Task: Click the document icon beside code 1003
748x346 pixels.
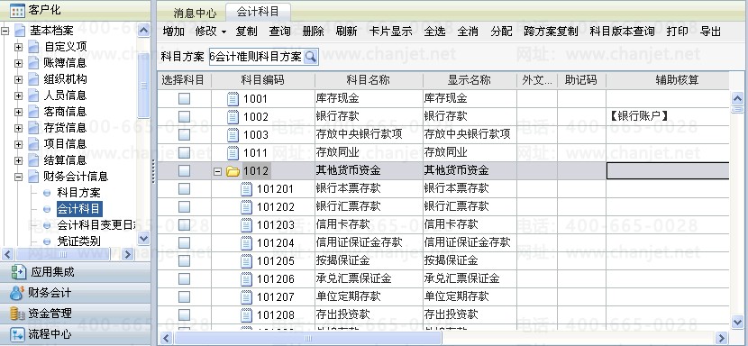Action: point(233,135)
